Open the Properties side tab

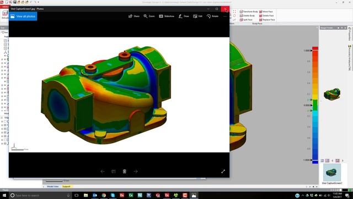coord(349,34)
